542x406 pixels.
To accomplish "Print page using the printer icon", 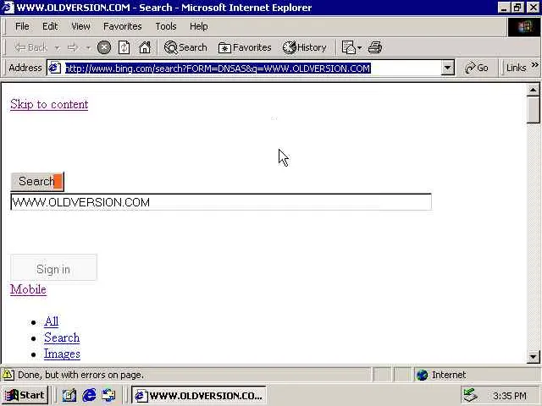I will 375,47.
